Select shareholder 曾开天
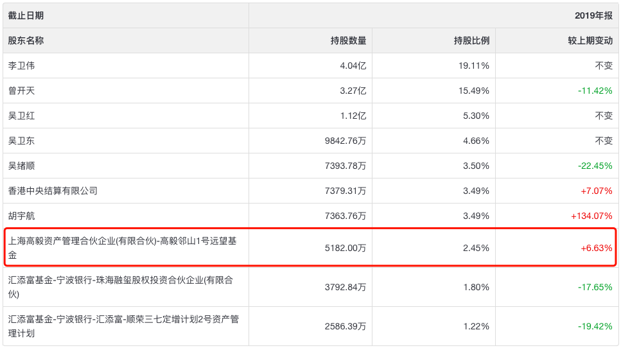Image resolution: width=621 pixels, height=348 pixels. (x=21, y=91)
